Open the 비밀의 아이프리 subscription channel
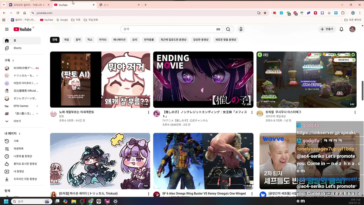The height and width of the screenshot is (205, 364). coord(22,83)
